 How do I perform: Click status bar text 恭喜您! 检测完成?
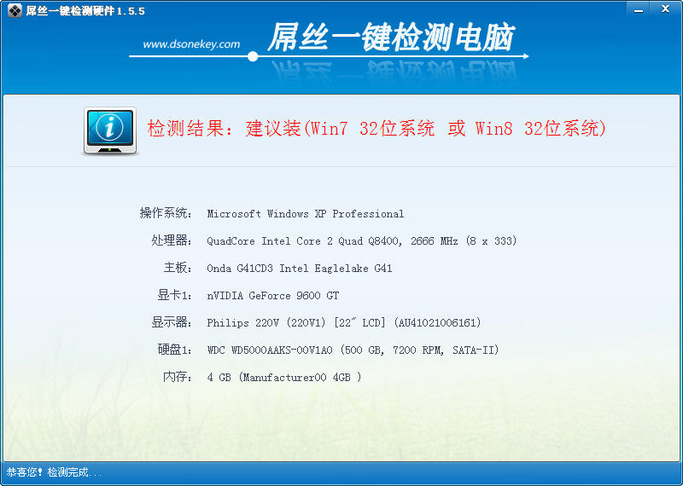point(55,472)
